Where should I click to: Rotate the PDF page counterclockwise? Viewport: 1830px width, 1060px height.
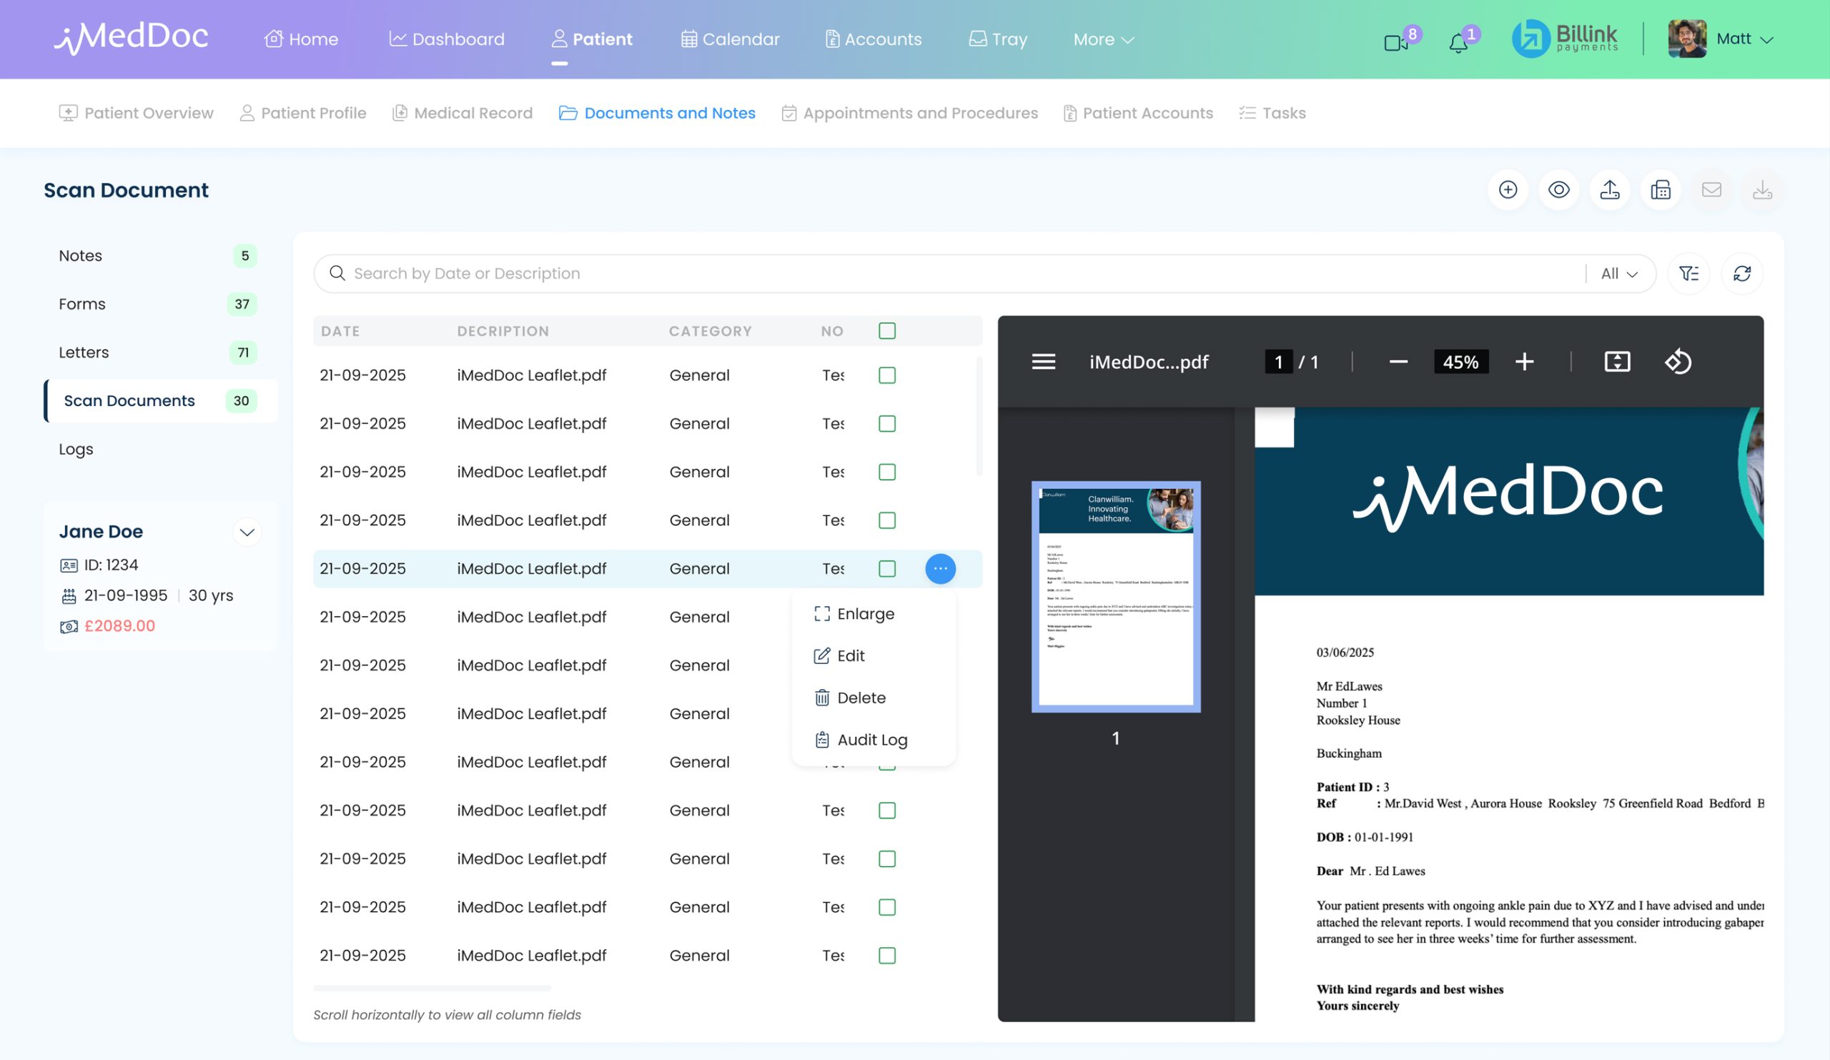(x=1679, y=362)
